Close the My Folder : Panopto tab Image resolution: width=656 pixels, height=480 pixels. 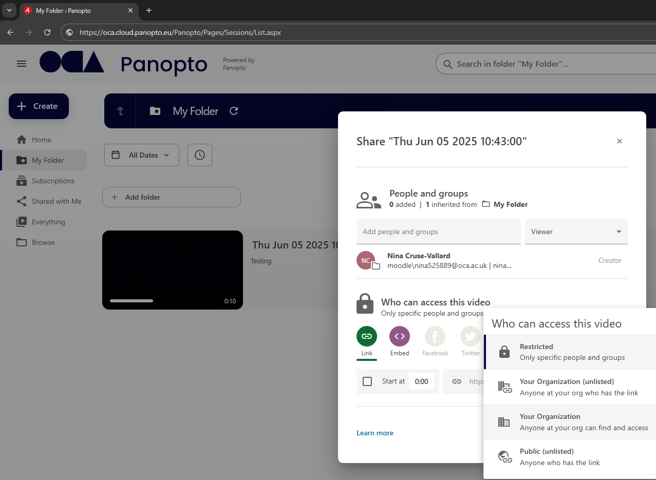coord(130,10)
